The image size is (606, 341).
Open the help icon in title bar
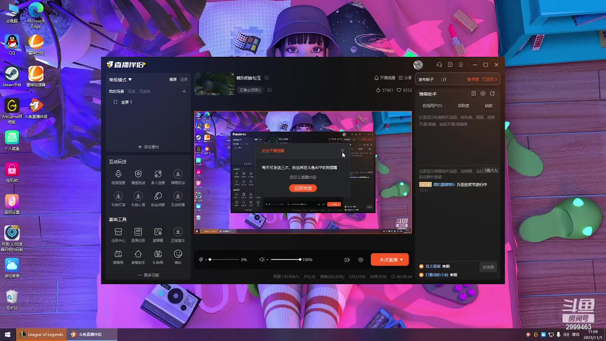450,65
